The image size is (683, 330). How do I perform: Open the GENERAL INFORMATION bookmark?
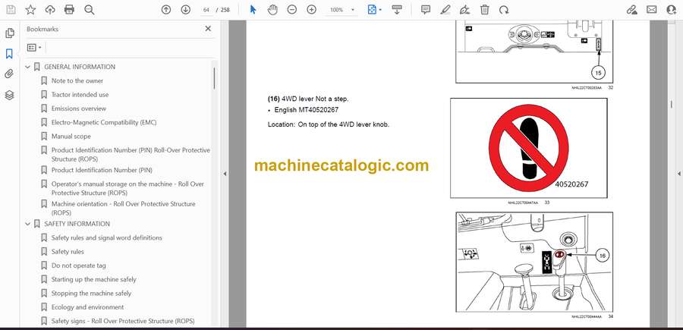click(x=80, y=67)
